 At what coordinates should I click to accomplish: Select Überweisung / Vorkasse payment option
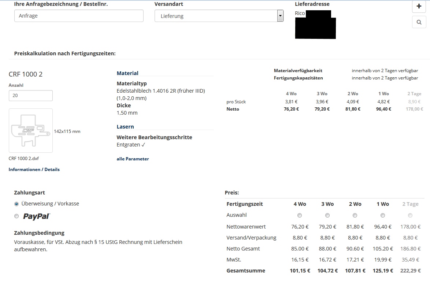(x=16, y=204)
